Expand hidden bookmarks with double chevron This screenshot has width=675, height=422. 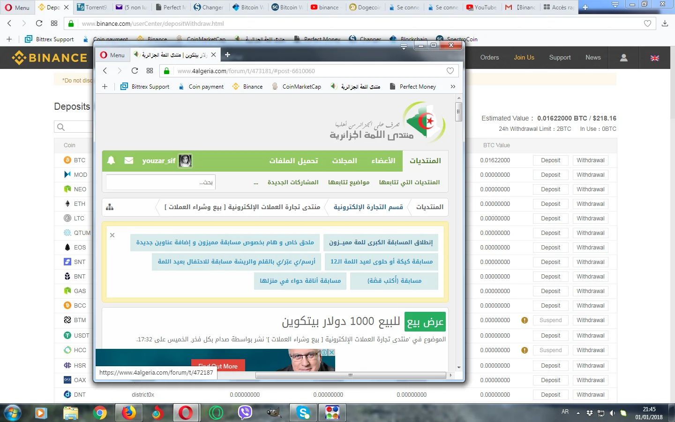click(453, 87)
